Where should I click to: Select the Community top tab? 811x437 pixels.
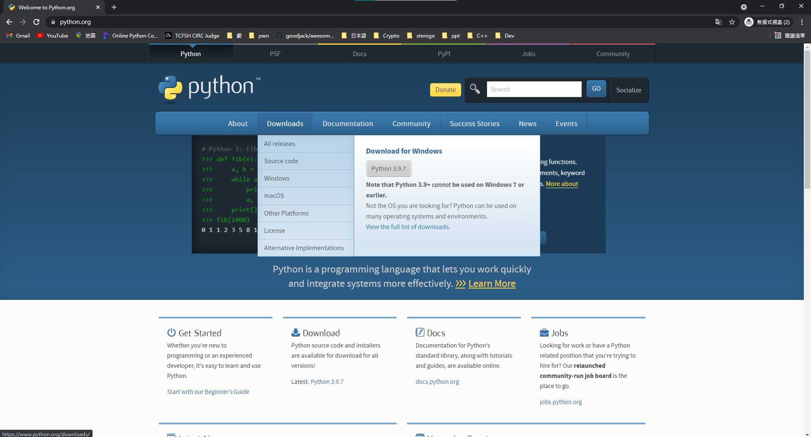[x=613, y=54]
